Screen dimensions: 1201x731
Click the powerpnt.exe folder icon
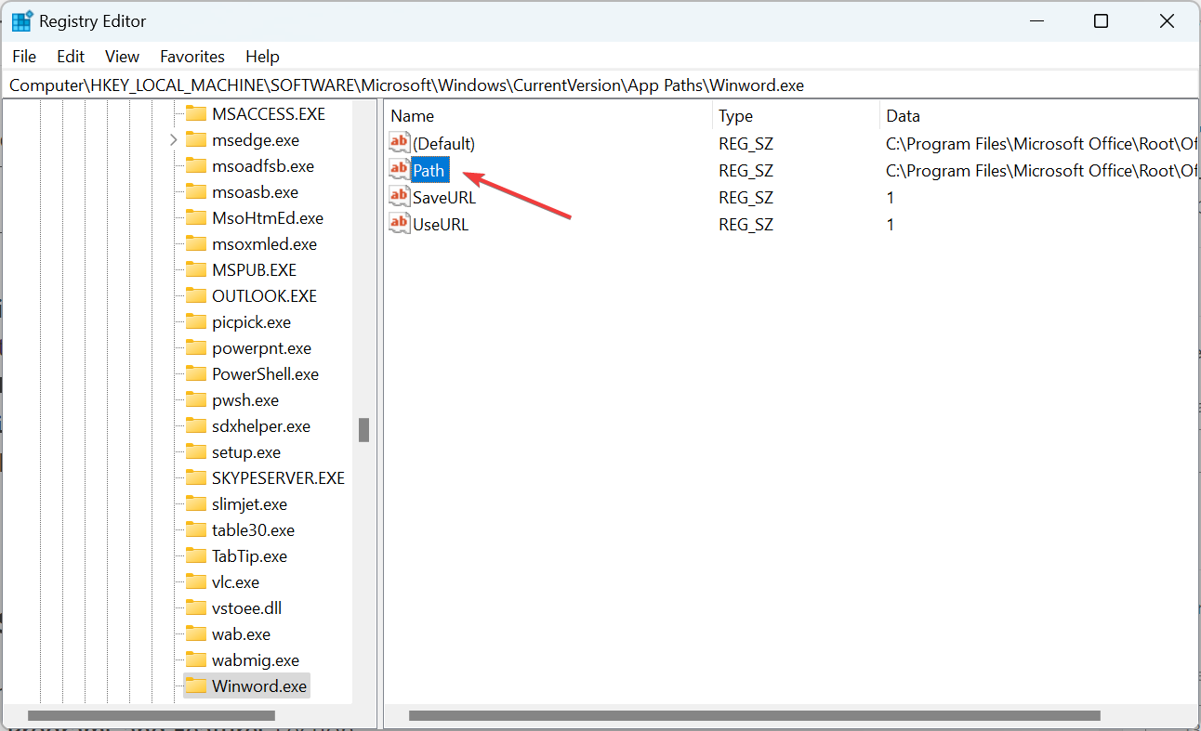point(195,348)
